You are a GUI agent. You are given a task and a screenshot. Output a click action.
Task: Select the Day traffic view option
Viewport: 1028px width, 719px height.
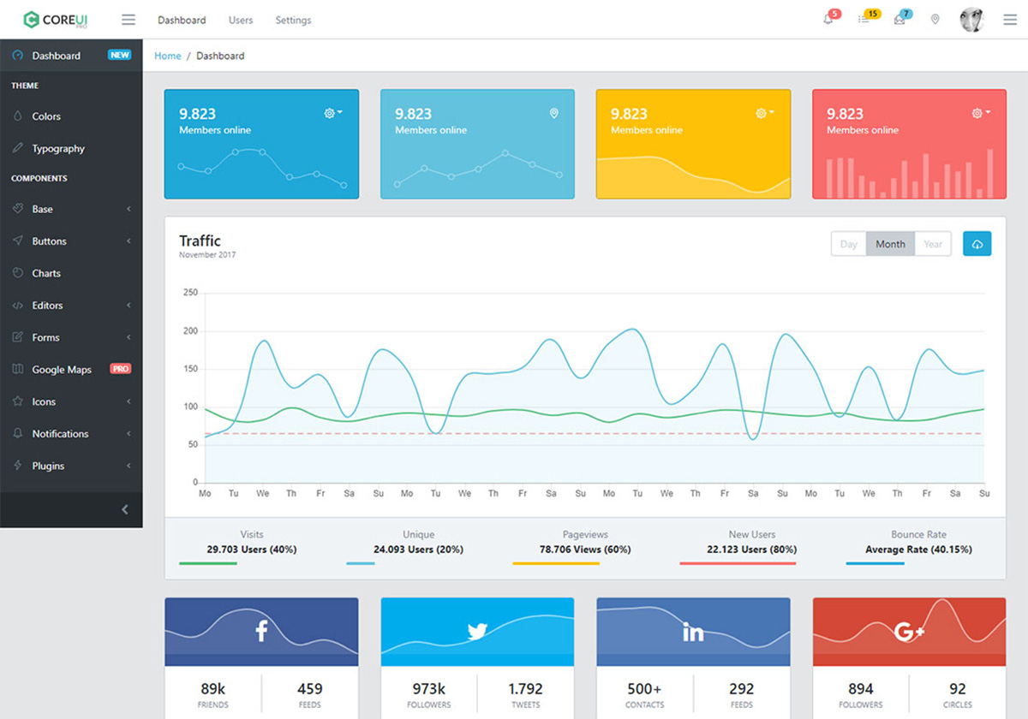[x=848, y=244]
